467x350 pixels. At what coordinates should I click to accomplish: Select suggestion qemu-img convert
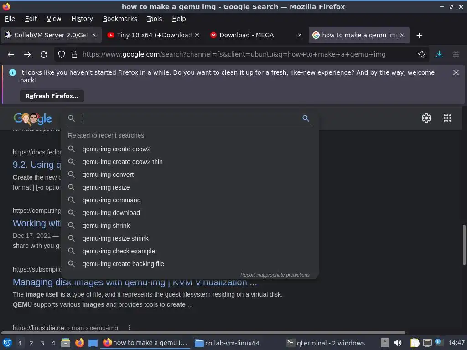click(x=190, y=175)
